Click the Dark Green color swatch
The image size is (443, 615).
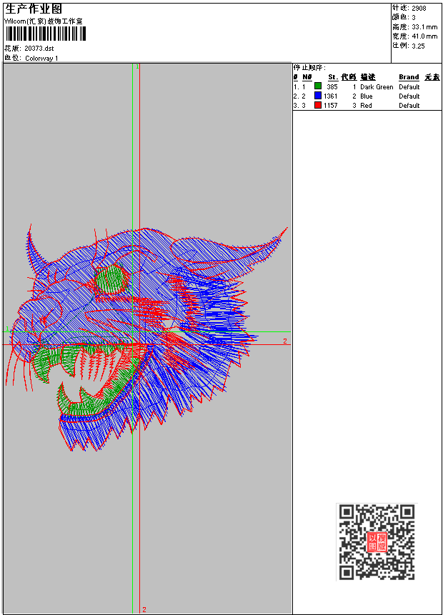pyautogui.click(x=318, y=86)
